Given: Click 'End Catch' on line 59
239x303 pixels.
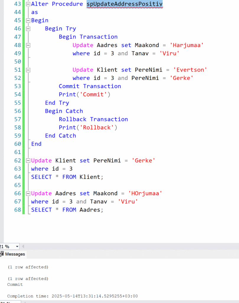Looking at the screenshot, I should point(61,136).
